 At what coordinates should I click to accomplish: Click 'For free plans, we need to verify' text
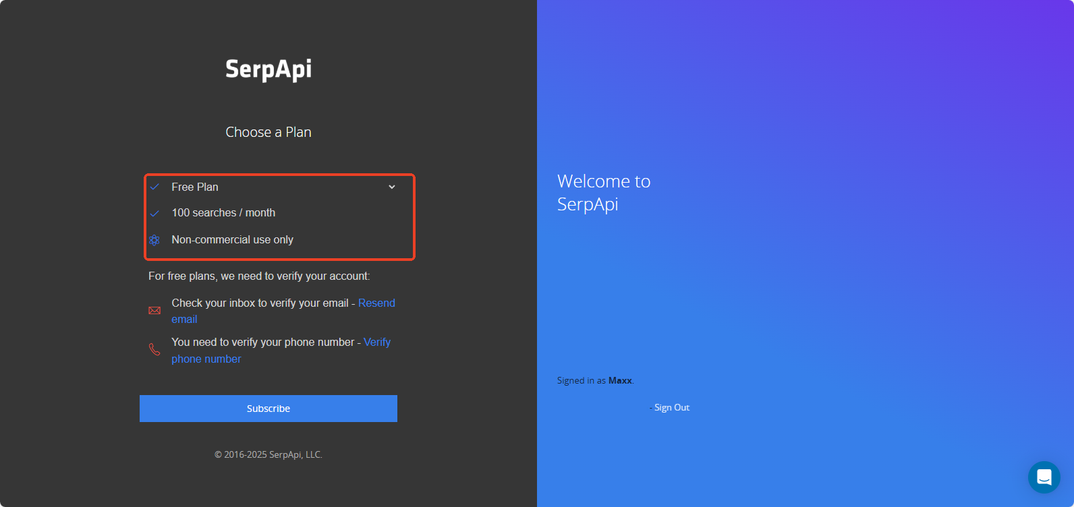(x=259, y=276)
